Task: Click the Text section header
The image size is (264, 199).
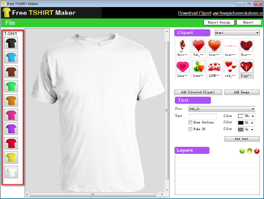Action: tap(193, 100)
